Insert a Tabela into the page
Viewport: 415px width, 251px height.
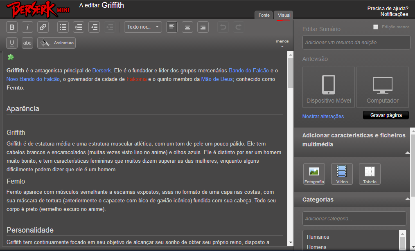coord(370,174)
